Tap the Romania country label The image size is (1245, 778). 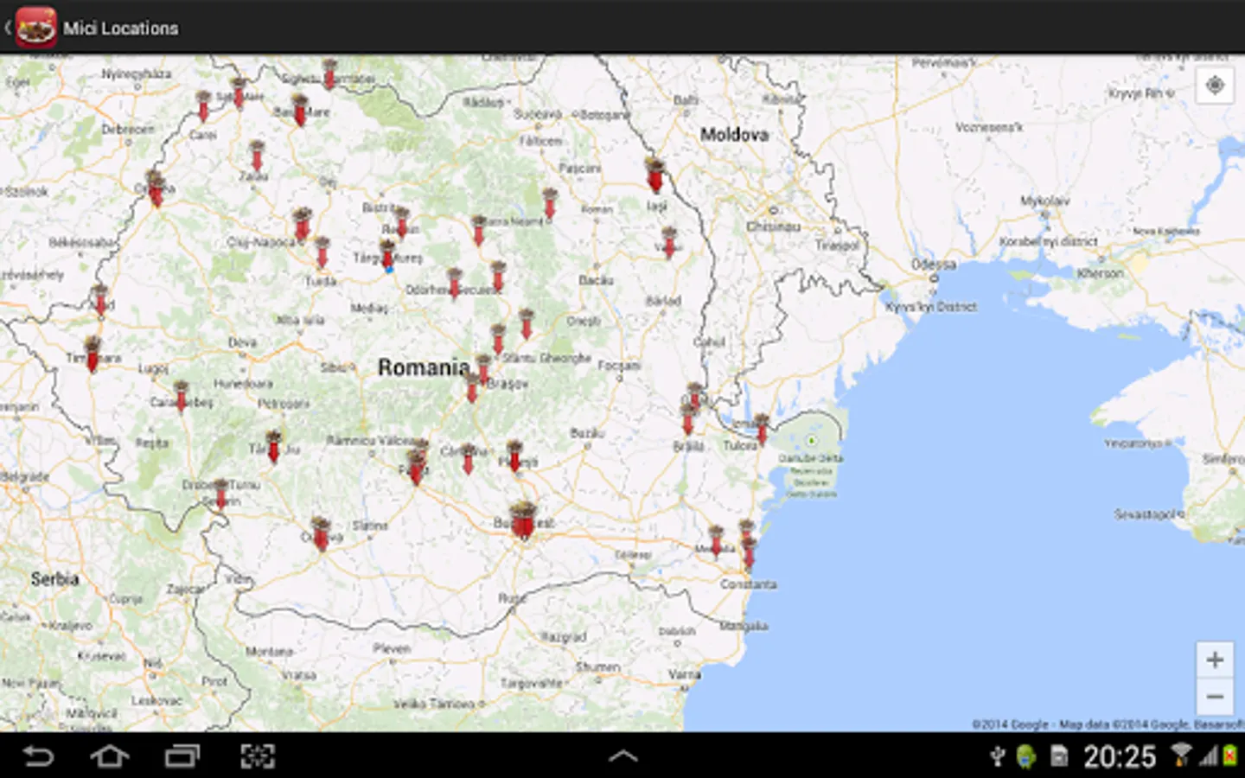click(x=424, y=367)
